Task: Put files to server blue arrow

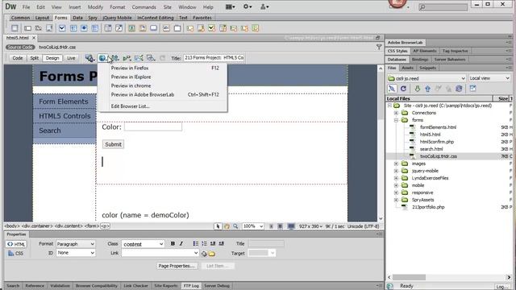Action: [x=427, y=89]
